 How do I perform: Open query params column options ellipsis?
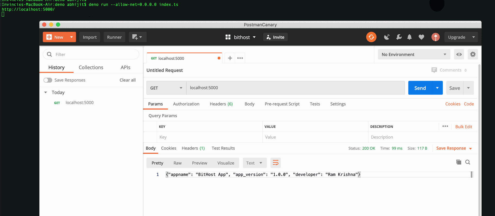[445, 126]
